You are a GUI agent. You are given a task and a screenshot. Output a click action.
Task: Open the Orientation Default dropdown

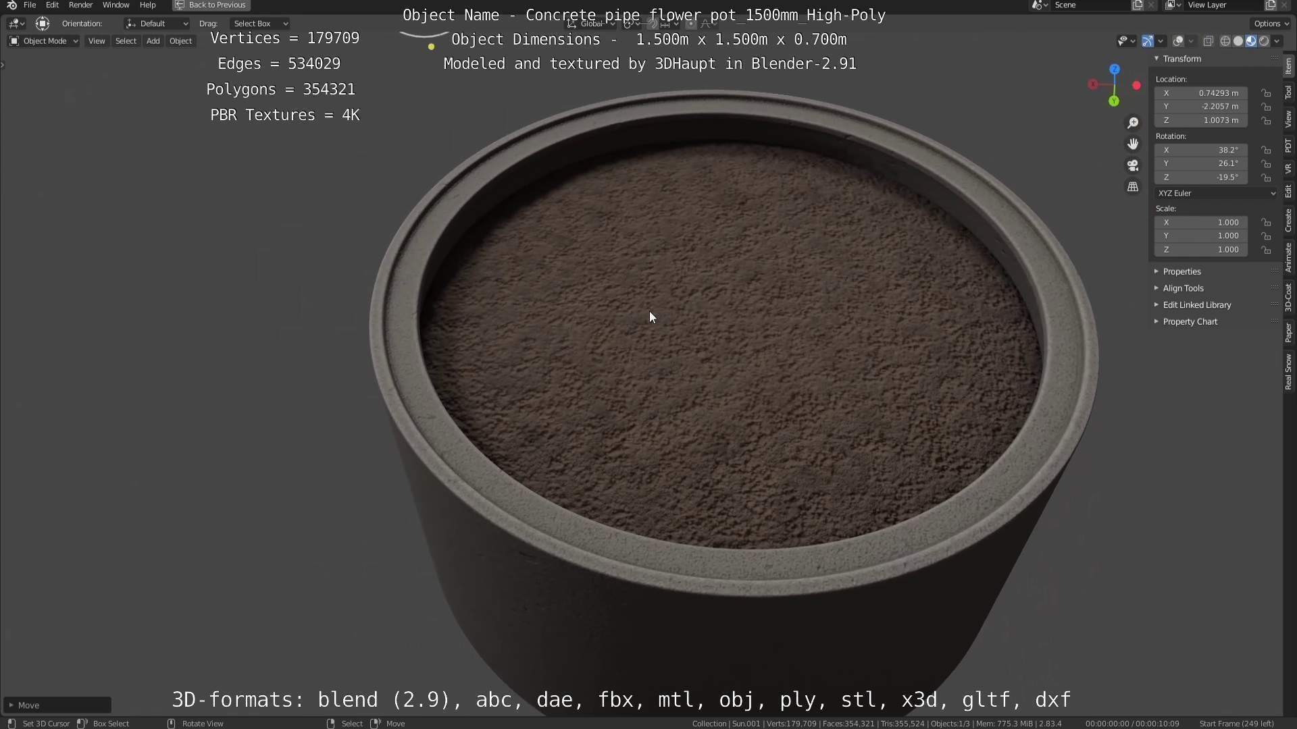pyautogui.click(x=157, y=24)
